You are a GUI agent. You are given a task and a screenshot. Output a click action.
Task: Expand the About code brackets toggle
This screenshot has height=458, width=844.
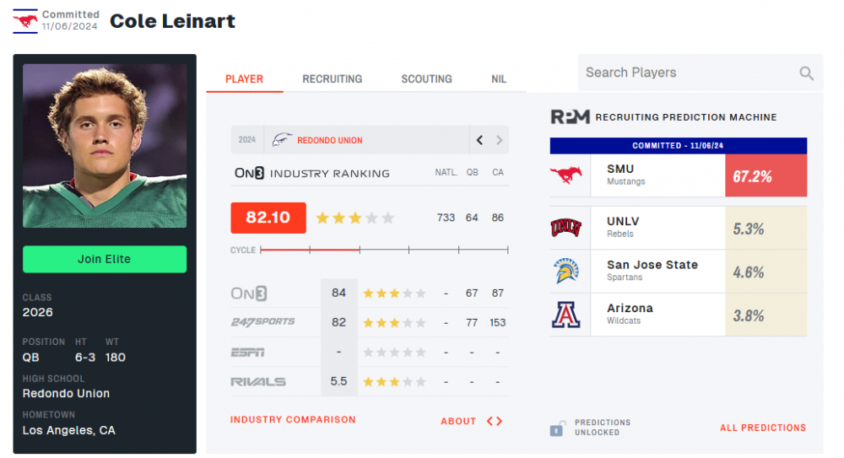pyautogui.click(x=495, y=421)
